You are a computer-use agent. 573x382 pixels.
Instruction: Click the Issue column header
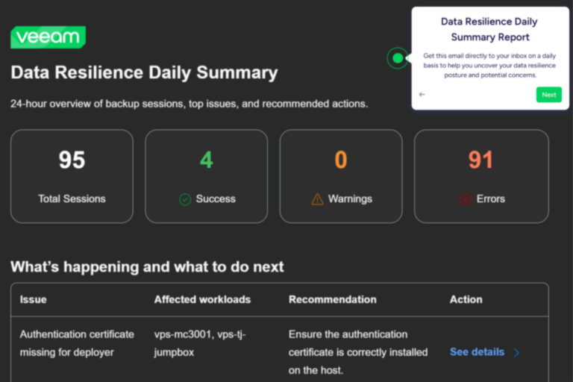33,299
